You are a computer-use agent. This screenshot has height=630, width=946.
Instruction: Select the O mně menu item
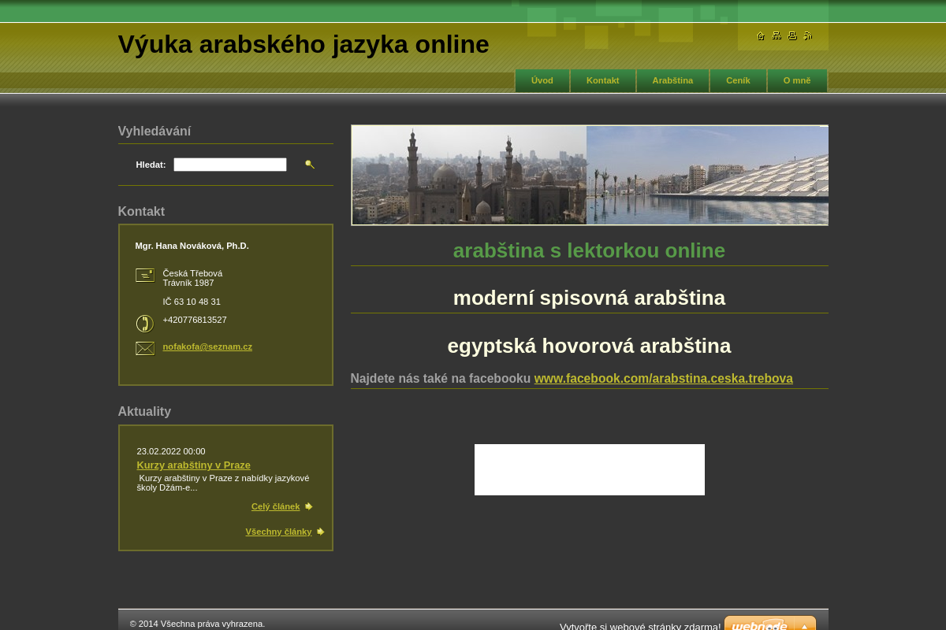796,80
